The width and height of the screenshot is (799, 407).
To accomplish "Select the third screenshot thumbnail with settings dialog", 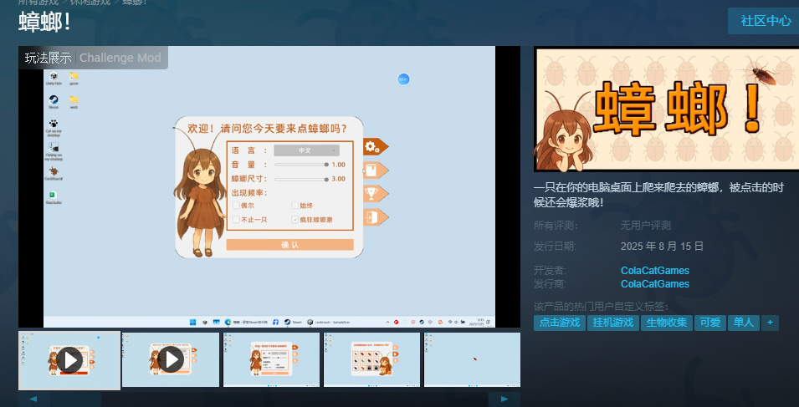I will click(x=271, y=360).
